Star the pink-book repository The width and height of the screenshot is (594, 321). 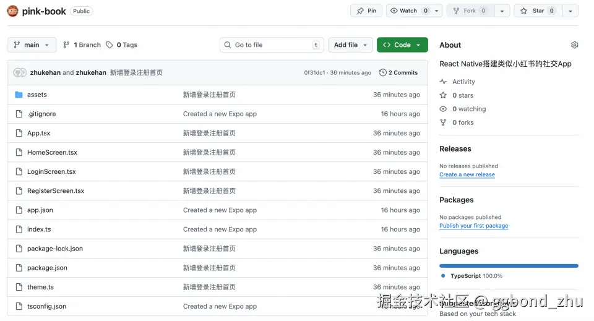click(x=538, y=11)
